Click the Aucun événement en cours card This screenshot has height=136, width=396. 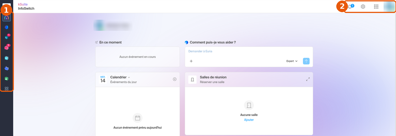137,57
